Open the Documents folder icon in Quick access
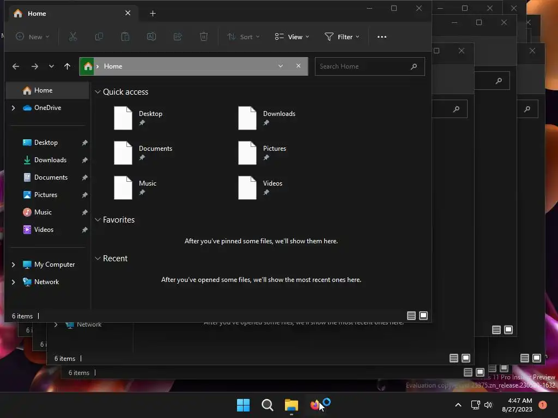The image size is (558, 418). pyautogui.click(x=123, y=153)
